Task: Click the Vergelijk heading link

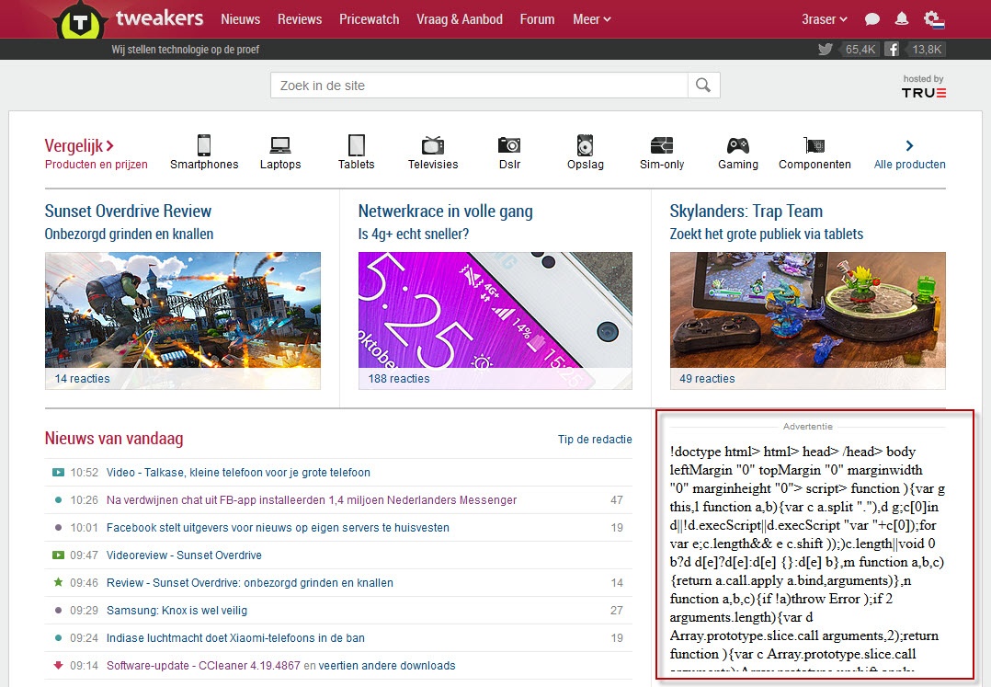Action: [79, 145]
